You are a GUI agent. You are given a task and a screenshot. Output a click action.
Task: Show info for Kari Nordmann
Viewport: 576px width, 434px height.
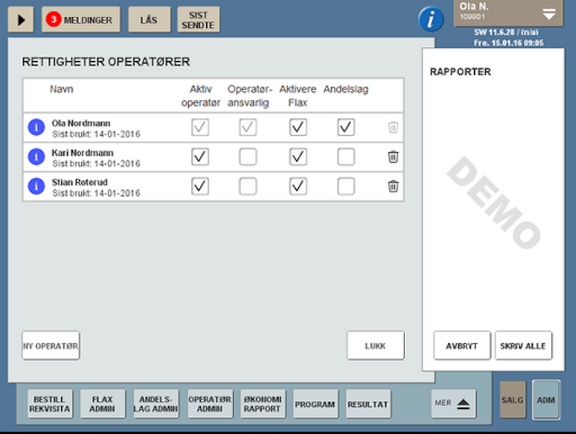36,157
